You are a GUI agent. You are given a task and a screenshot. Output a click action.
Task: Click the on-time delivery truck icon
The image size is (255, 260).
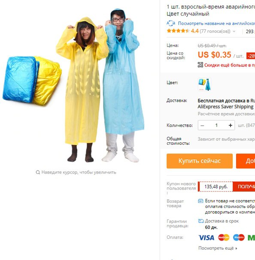click(x=201, y=221)
